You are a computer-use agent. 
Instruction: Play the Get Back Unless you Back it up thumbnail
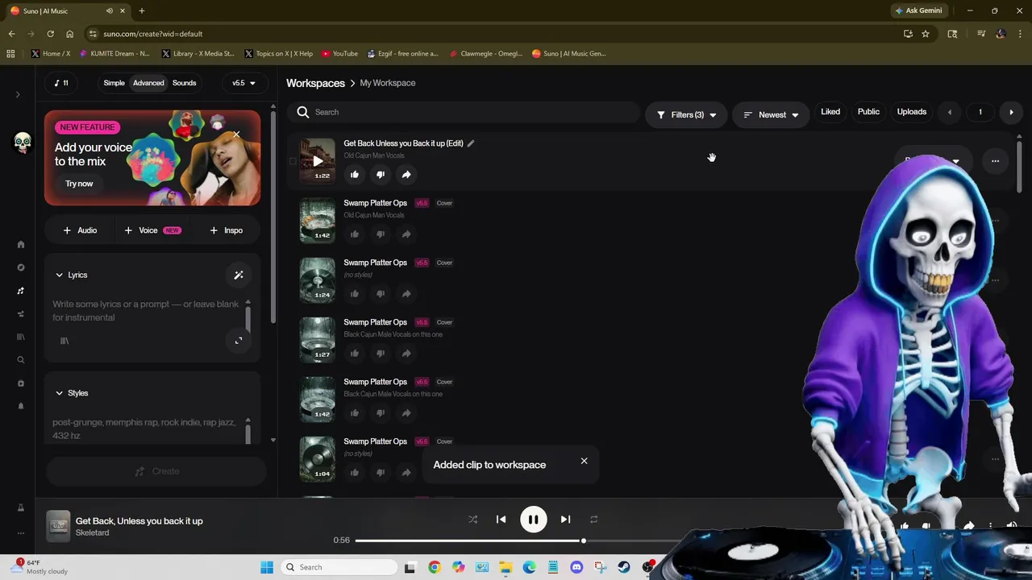point(318,160)
